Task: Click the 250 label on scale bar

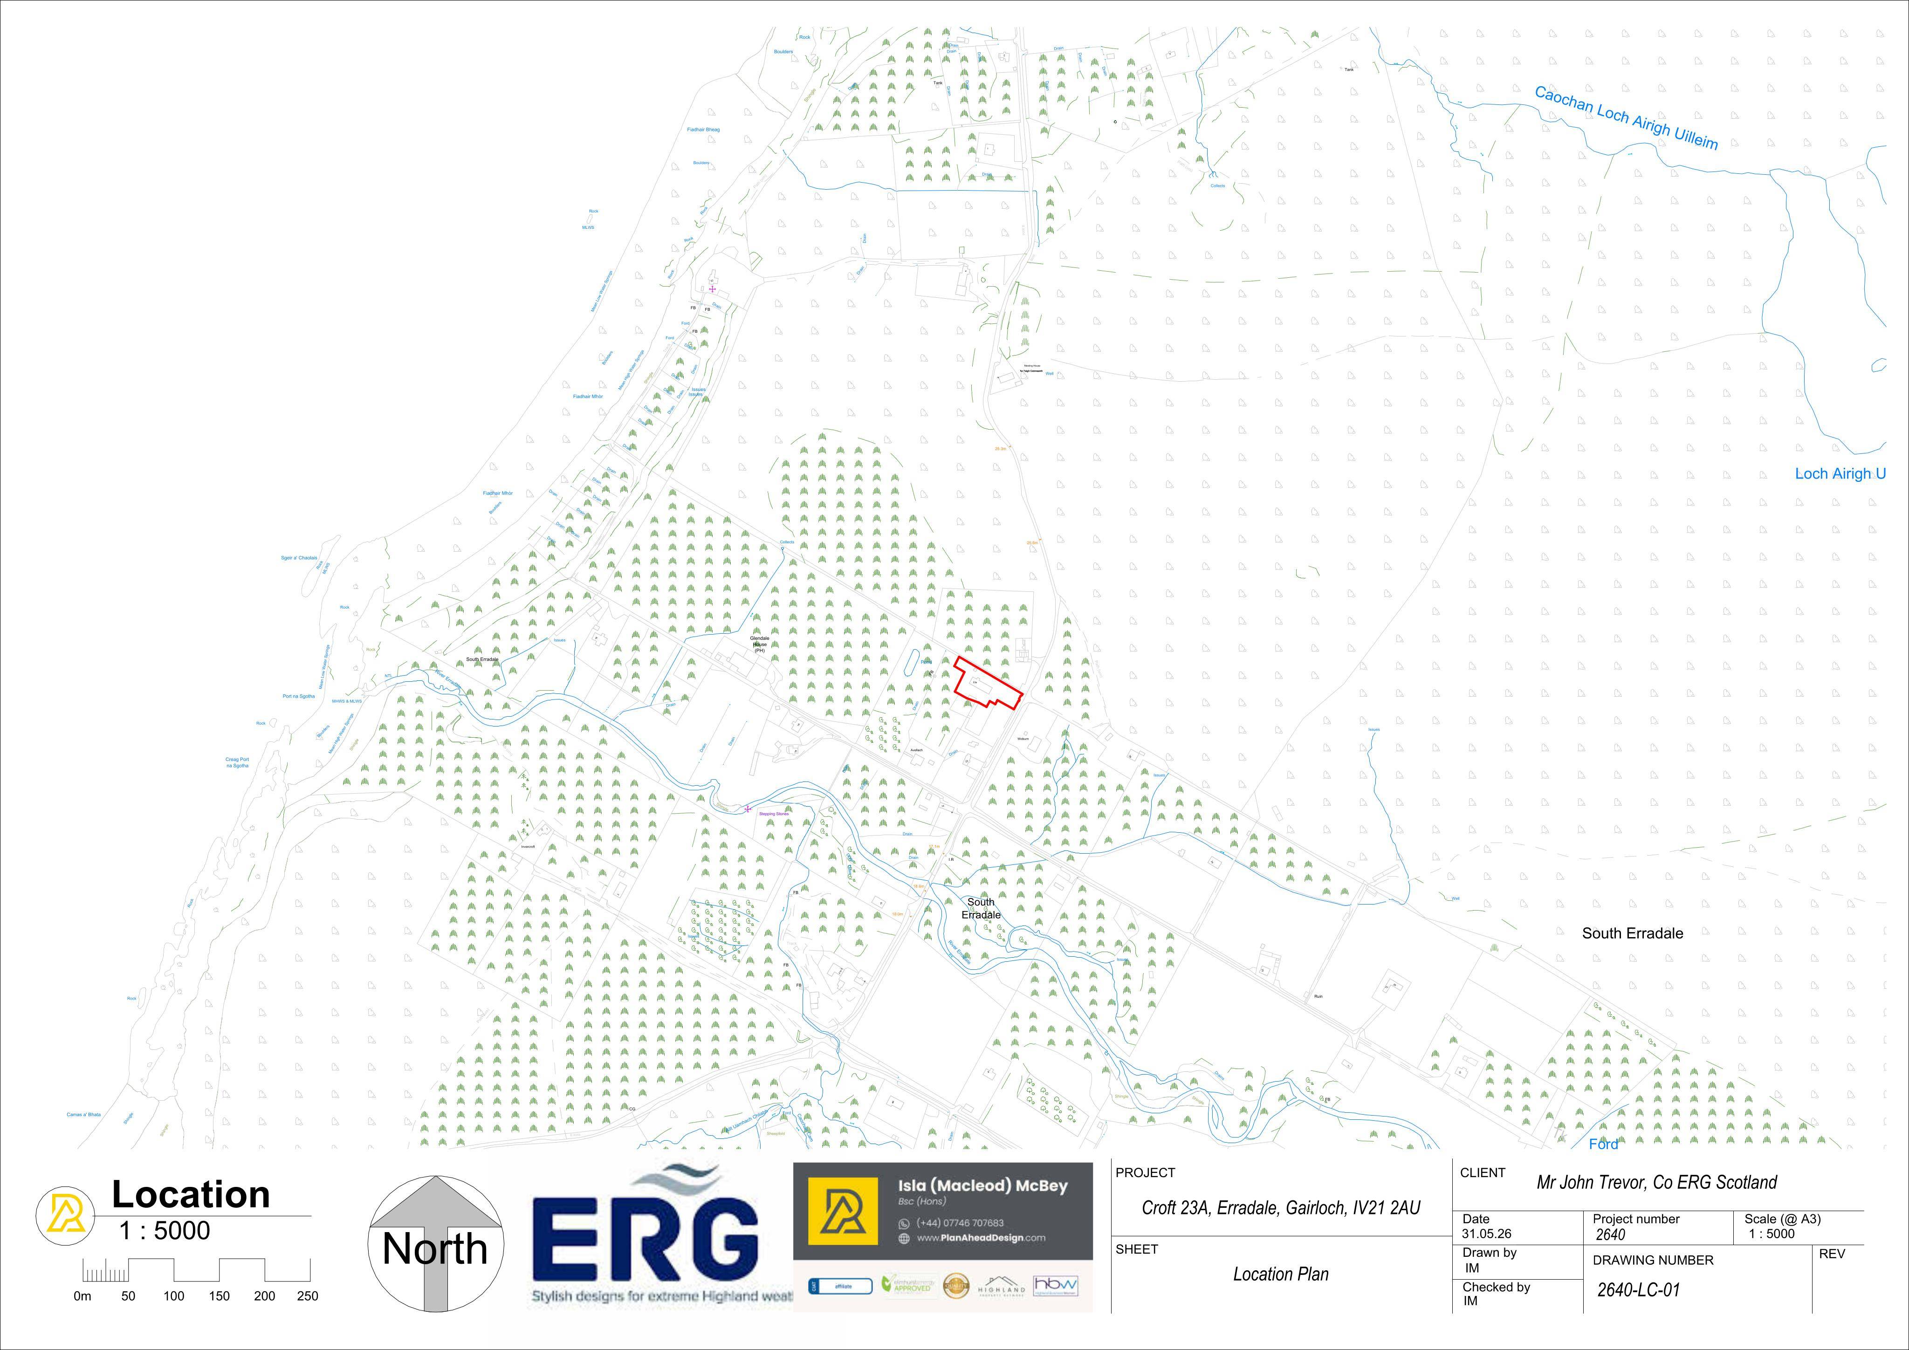Action: pos(307,1296)
